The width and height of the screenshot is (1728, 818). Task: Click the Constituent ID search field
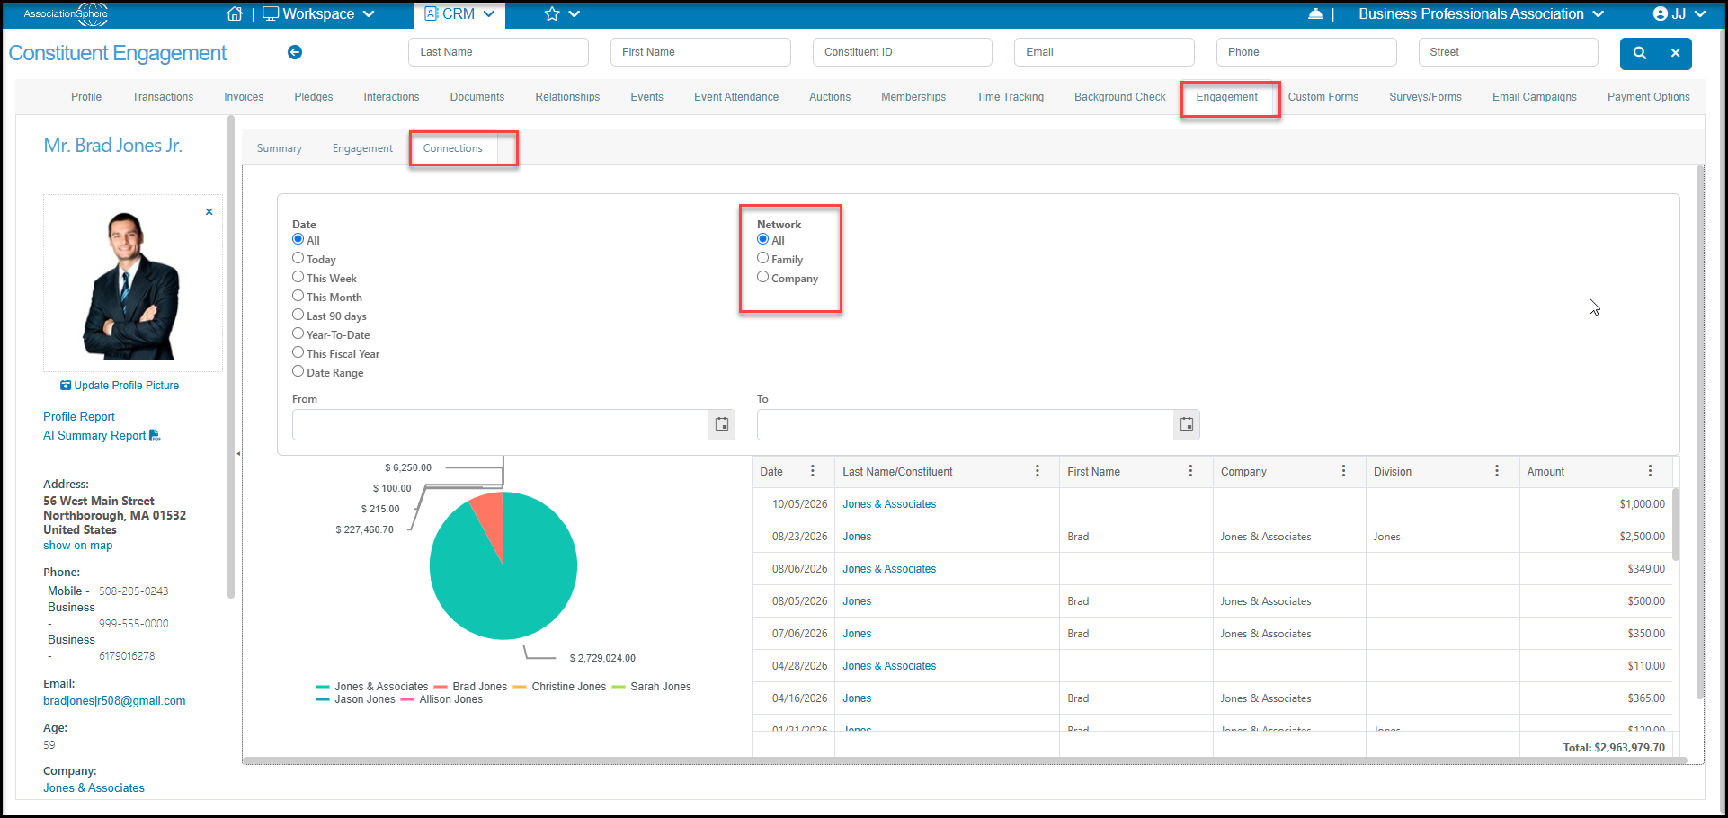(x=903, y=52)
